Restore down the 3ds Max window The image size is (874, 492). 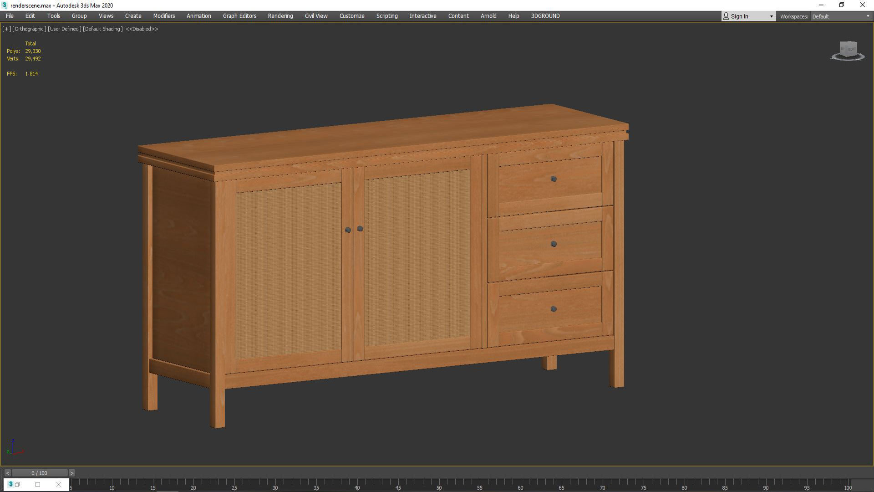(x=842, y=5)
